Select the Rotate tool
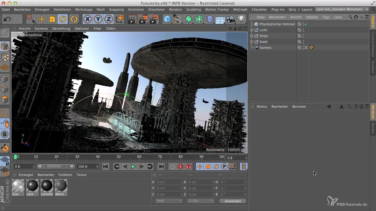 point(63,19)
